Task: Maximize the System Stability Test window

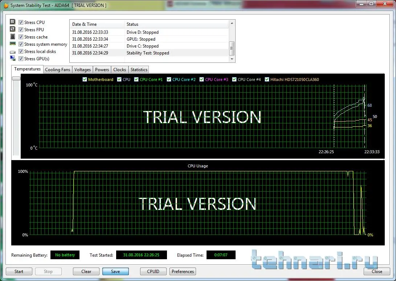Action: pyautogui.click(x=371, y=4)
